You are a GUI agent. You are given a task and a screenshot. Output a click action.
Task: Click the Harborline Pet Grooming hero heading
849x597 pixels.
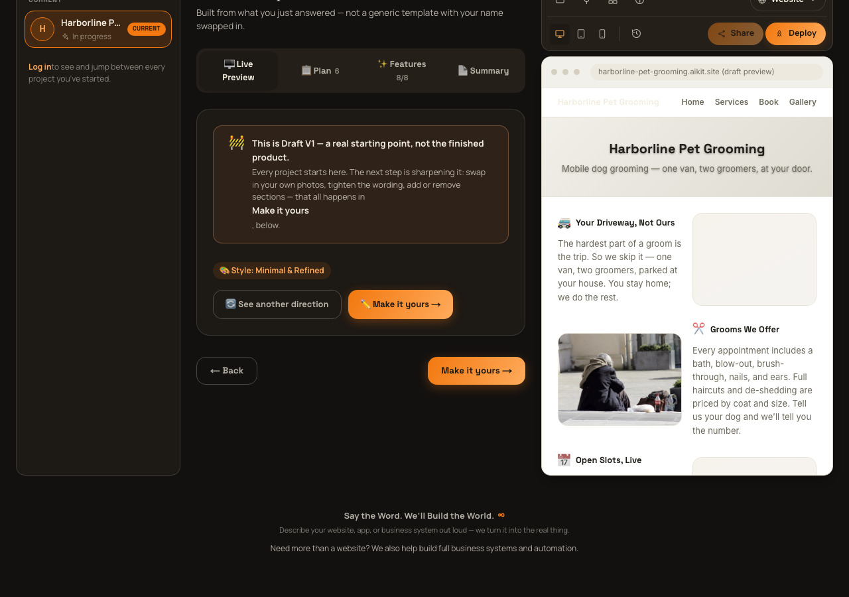(x=687, y=149)
